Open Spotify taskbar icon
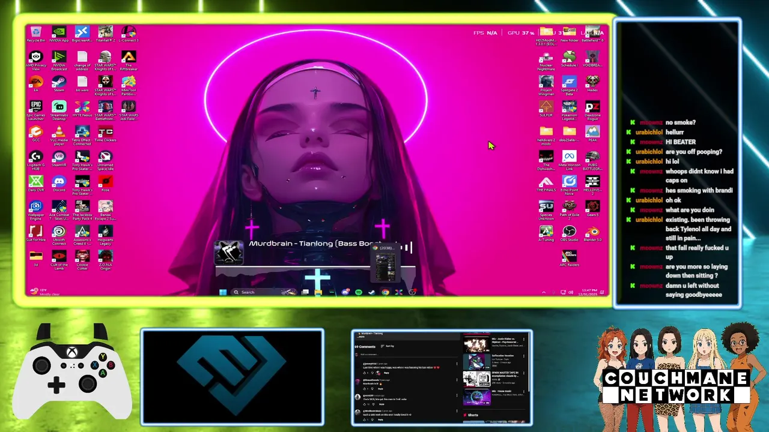 tap(358, 292)
